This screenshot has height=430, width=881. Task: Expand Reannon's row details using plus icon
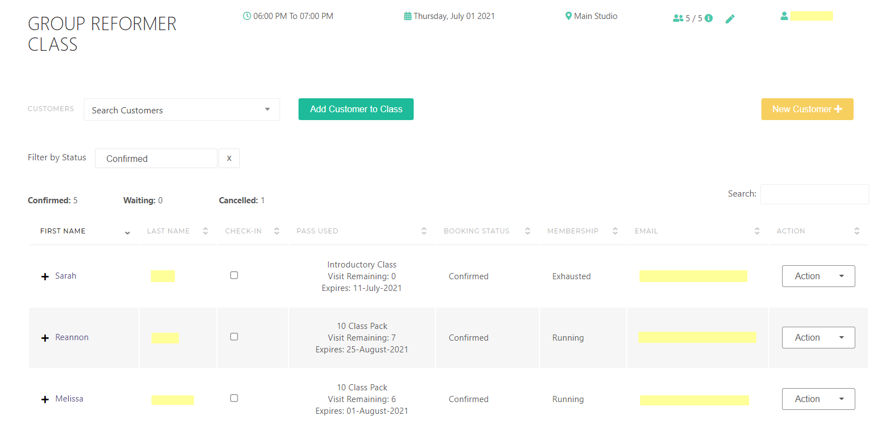click(45, 338)
